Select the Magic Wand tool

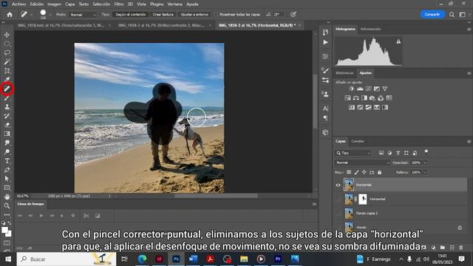tap(7, 62)
